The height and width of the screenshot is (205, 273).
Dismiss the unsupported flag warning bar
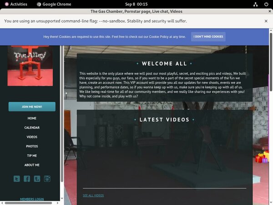point(266,21)
